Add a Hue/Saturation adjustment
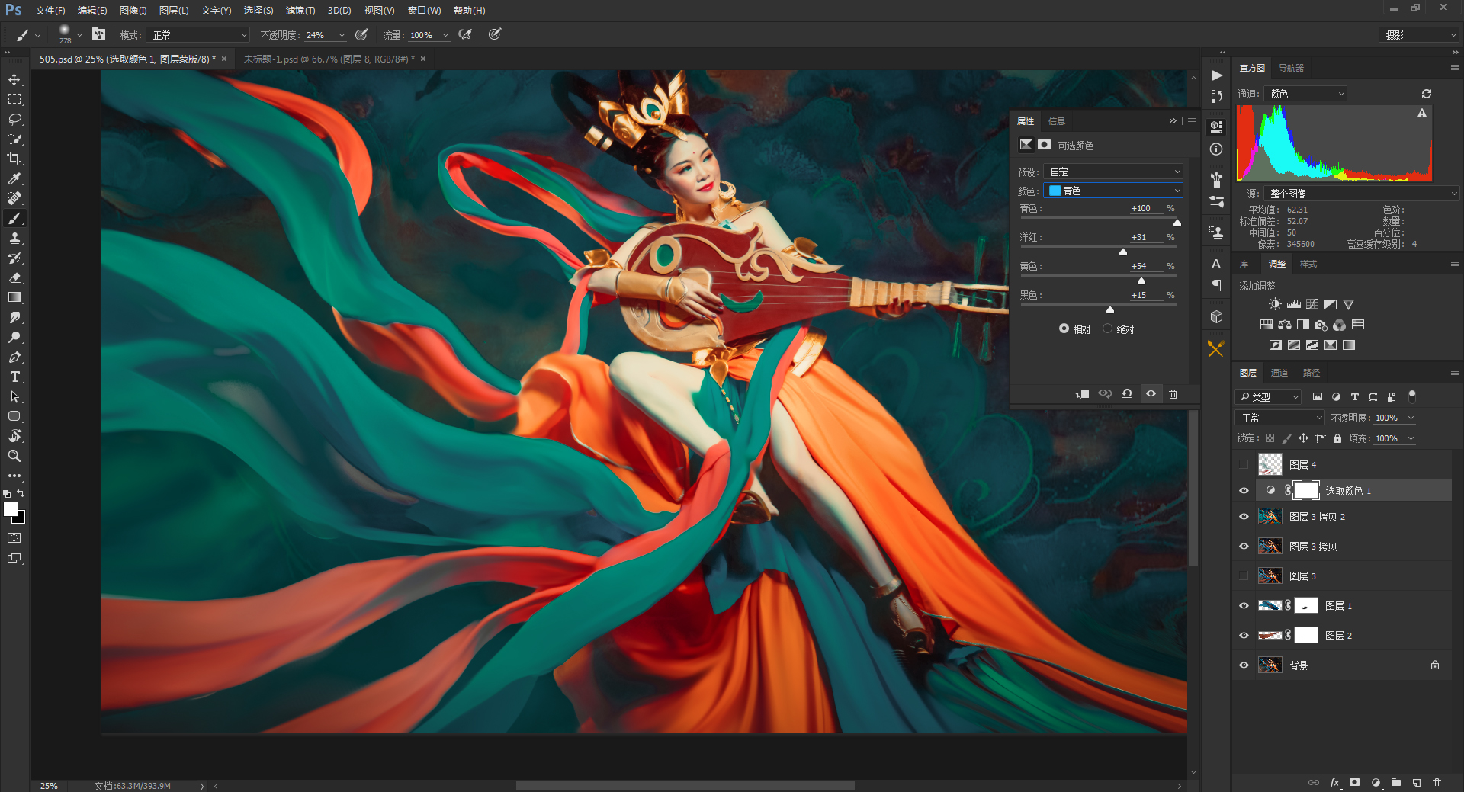 click(1267, 325)
